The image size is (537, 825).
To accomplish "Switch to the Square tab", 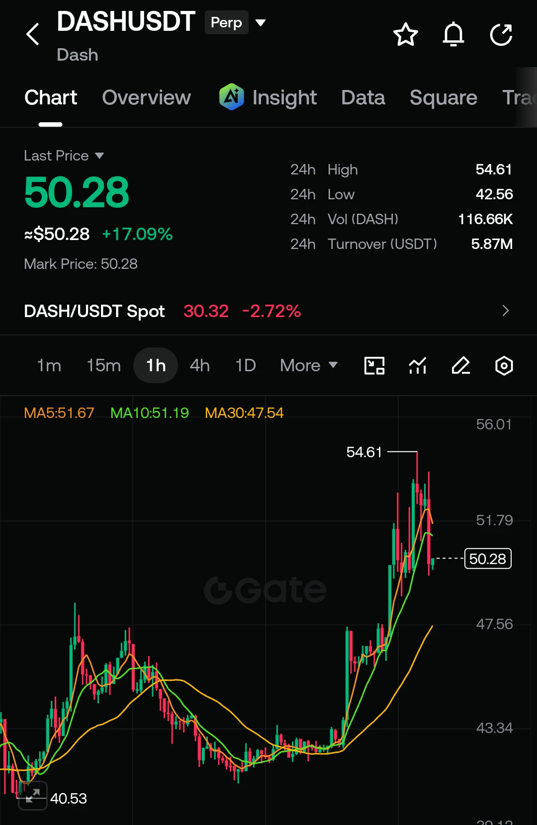I will tap(444, 98).
